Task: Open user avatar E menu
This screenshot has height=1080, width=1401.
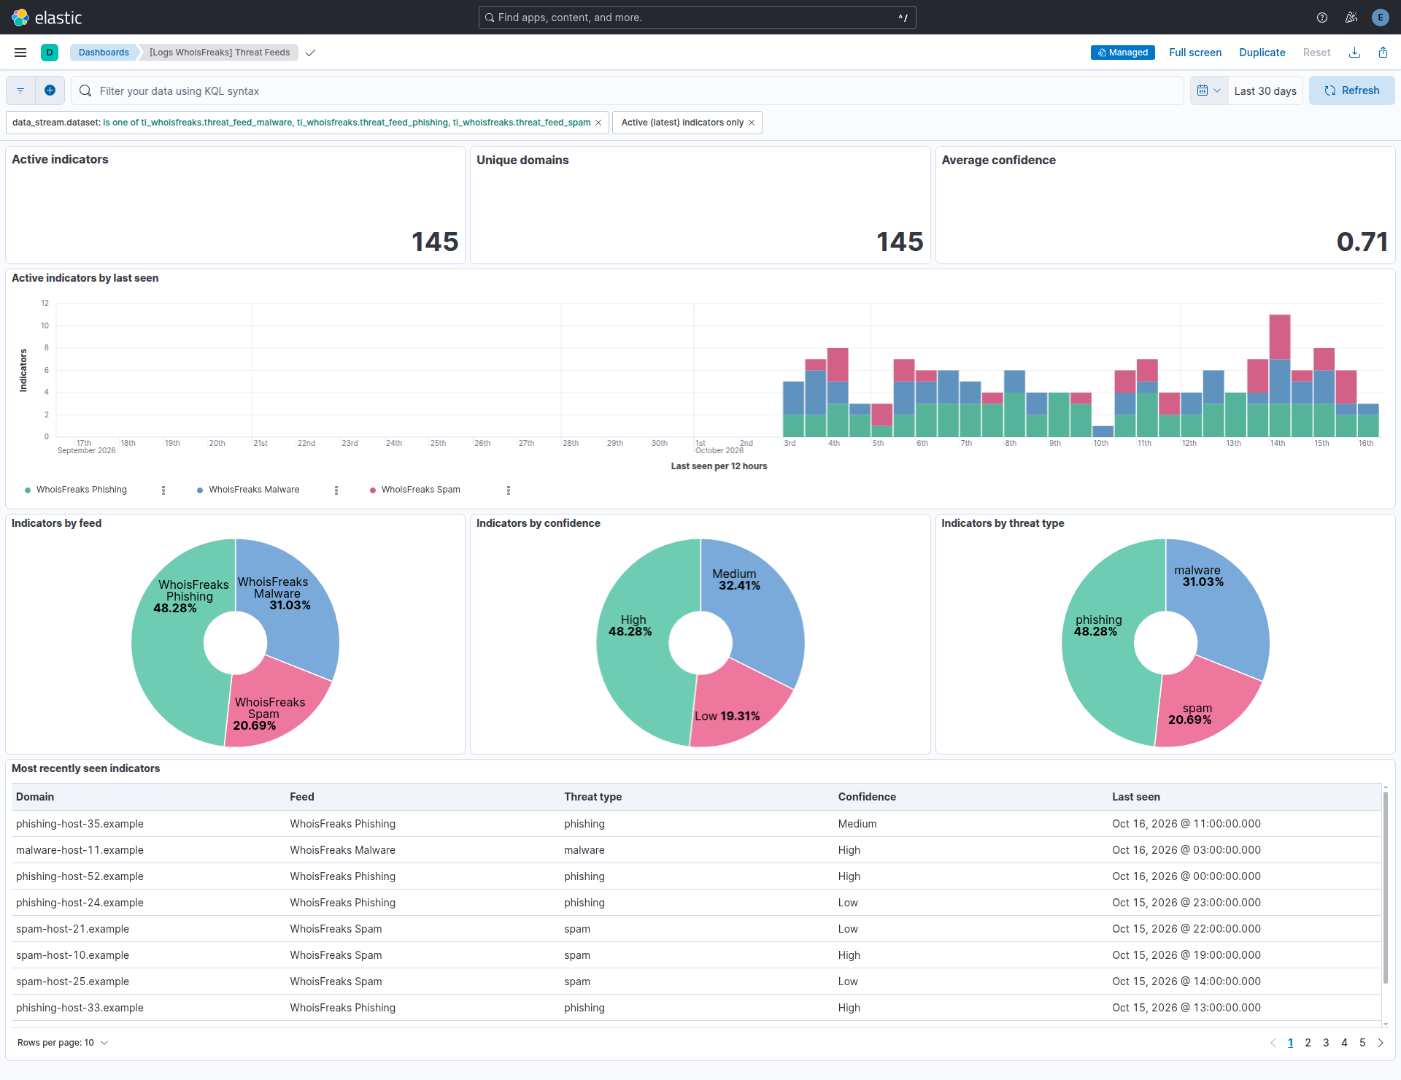Action: (x=1381, y=18)
